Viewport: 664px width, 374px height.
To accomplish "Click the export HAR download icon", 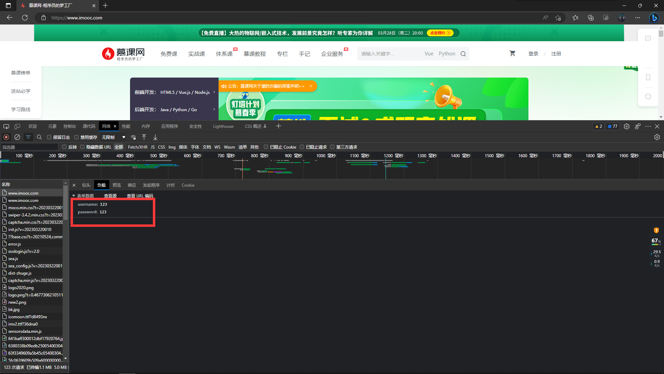I will point(155,137).
